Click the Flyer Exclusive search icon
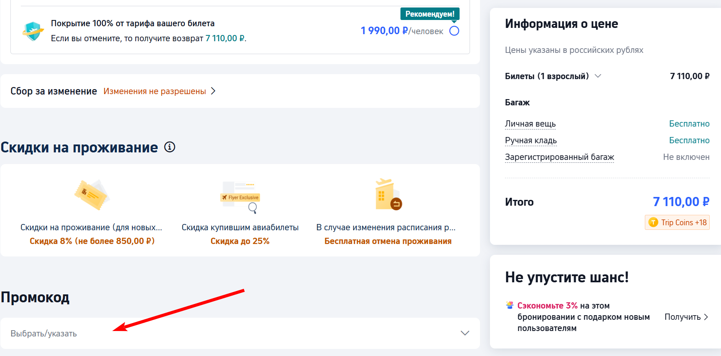The image size is (721, 356). tap(241, 197)
